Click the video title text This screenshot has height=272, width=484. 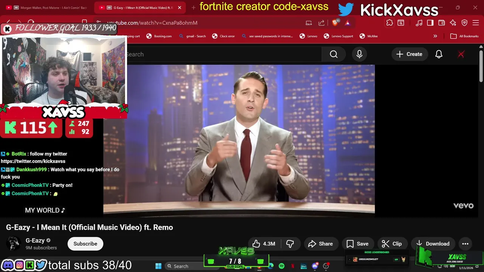click(89, 227)
